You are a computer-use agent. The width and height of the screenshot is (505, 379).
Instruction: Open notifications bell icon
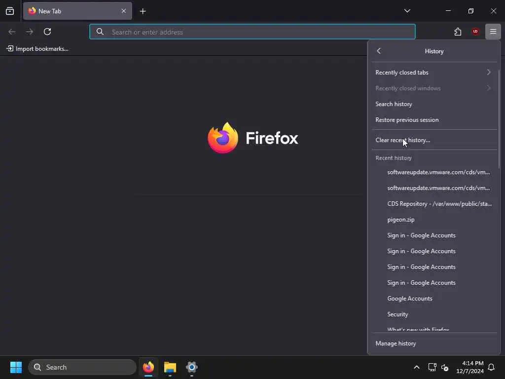click(x=491, y=367)
